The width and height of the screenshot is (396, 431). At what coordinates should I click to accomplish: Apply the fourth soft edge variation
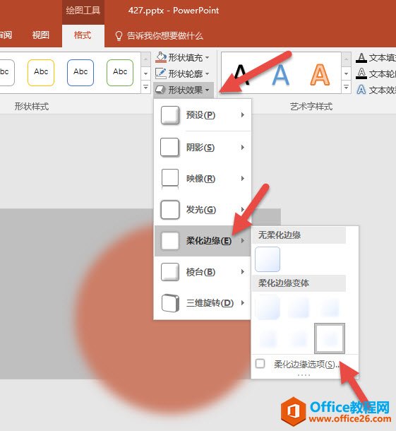[268, 338]
